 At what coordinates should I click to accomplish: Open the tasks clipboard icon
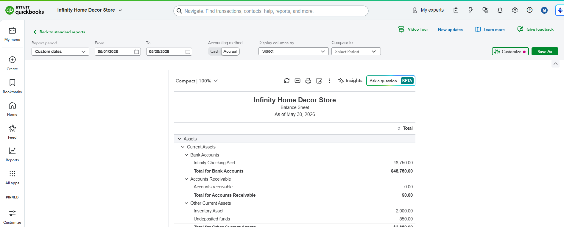coord(456,10)
